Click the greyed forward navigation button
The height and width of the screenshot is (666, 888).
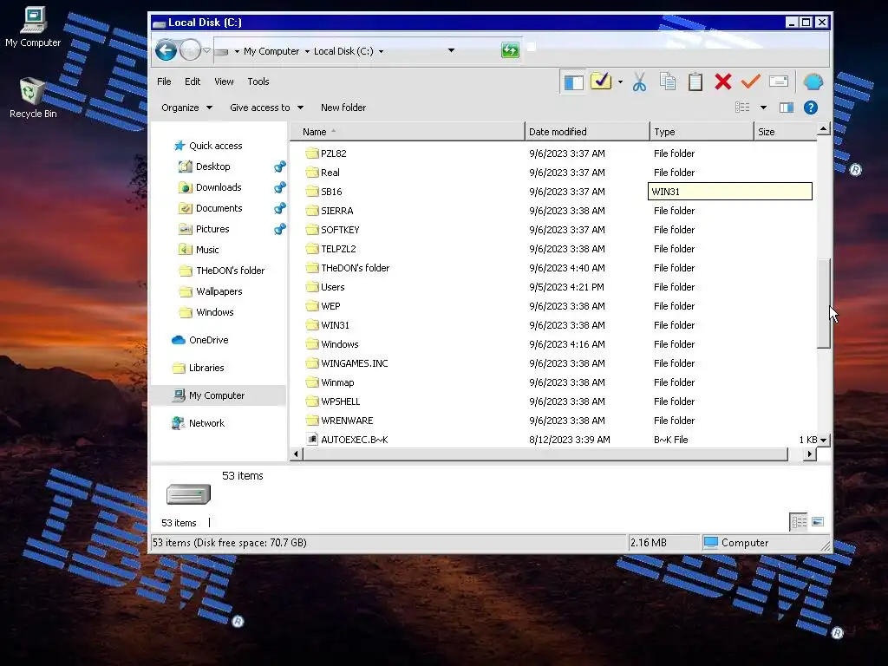click(190, 51)
